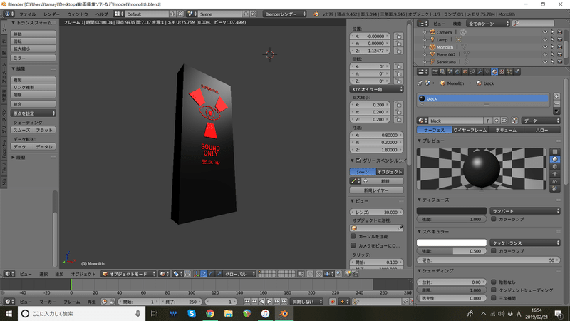Open the Object properties tab cube icon
The height and width of the screenshot is (321, 570).
click(465, 72)
